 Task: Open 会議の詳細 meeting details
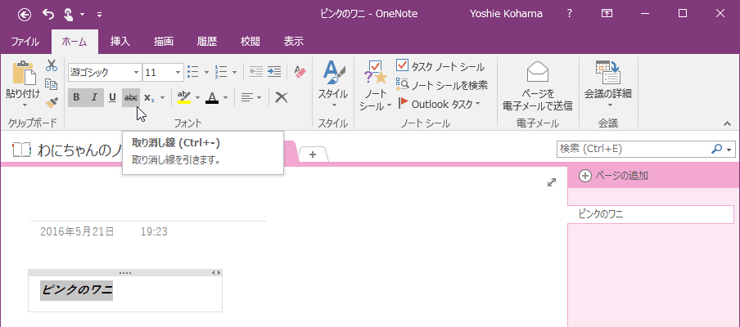pos(608,85)
